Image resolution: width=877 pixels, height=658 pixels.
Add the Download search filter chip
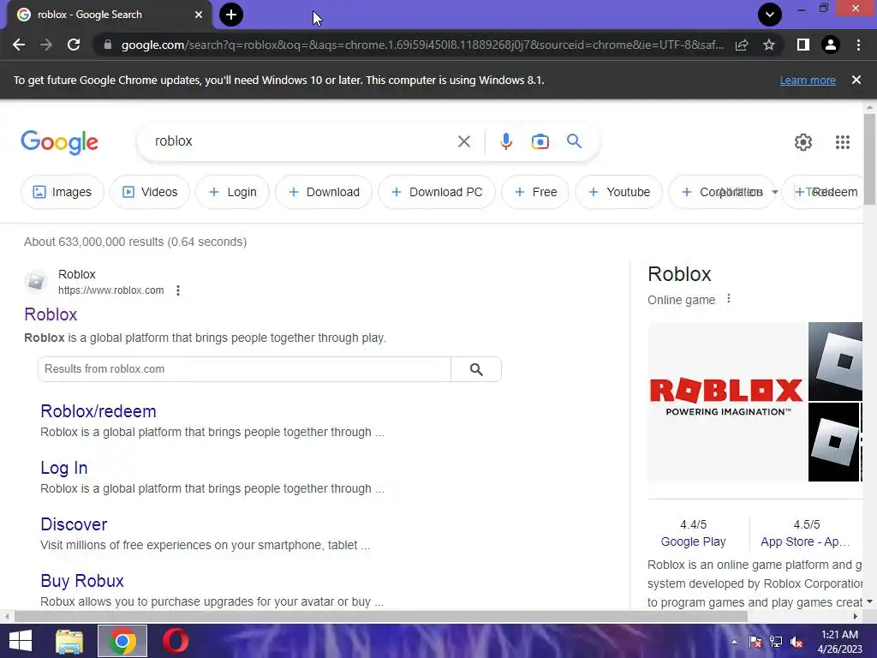click(324, 192)
